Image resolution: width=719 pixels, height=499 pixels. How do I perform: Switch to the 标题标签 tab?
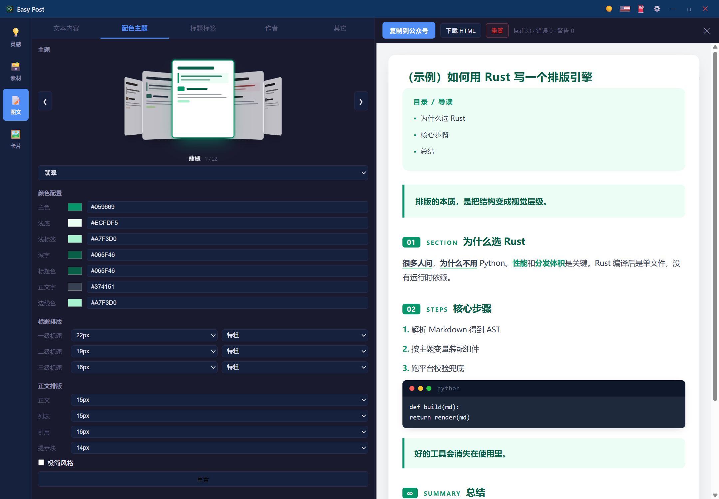point(203,28)
